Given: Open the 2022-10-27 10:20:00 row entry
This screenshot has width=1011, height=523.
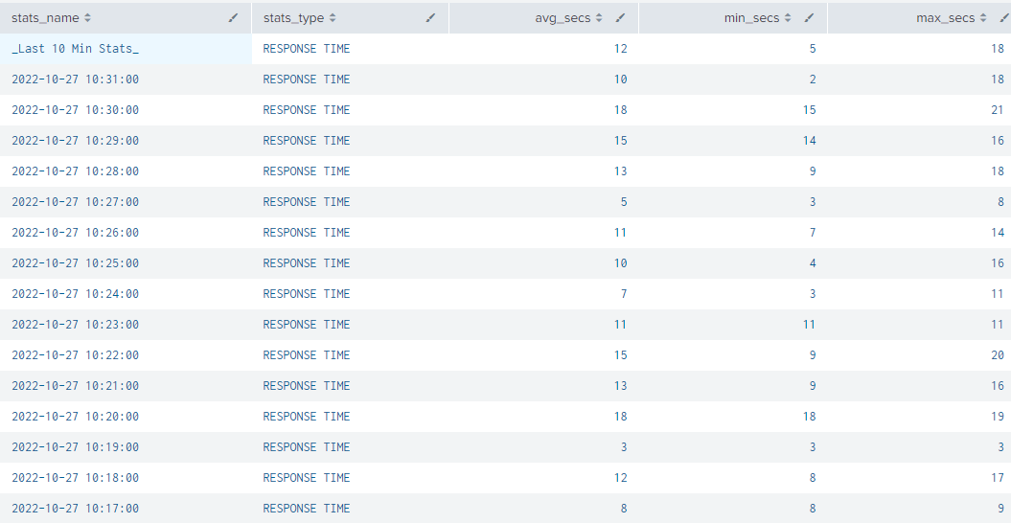Looking at the screenshot, I should tap(75, 417).
